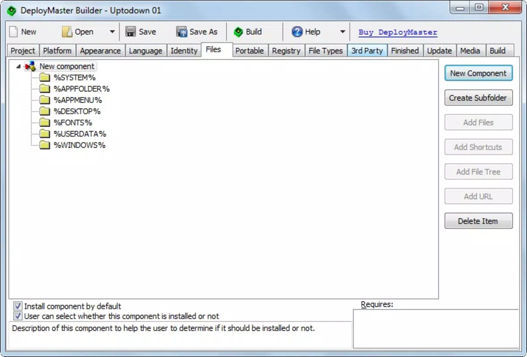Select the %USERDATA% tree row text
Image resolution: width=527 pixels, height=357 pixels.
[x=80, y=134]
